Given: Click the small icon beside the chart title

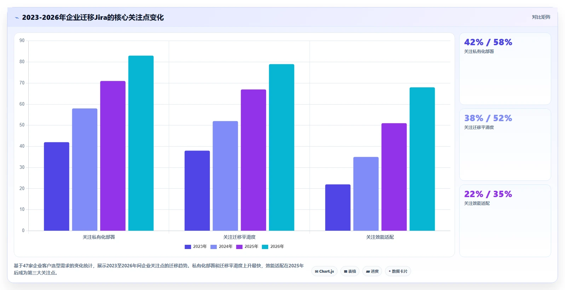Looking at the screenshot, I should coord(17,18).
